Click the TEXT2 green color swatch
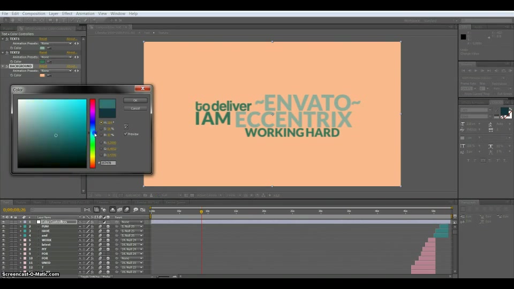The width and height of the screenshot is (514, 289). click(x=42, y=62)
